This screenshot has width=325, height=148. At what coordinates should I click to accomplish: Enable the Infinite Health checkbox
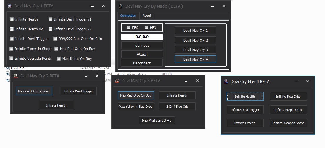[11, 19]
